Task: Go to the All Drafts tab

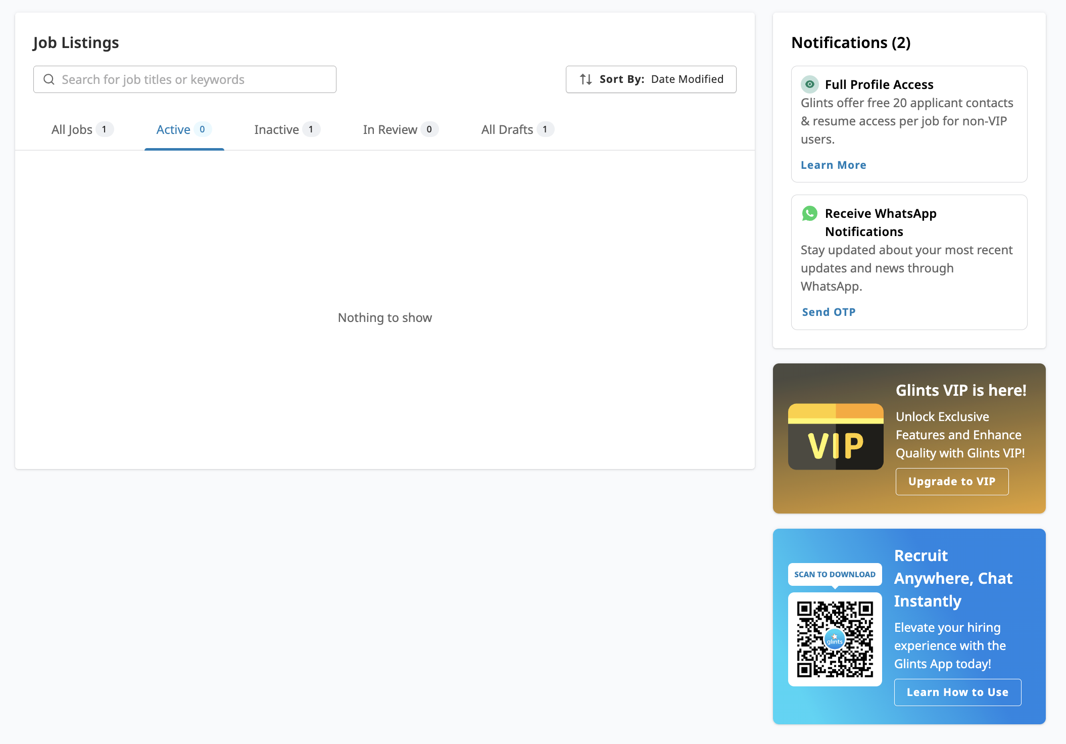Action: (517, 130)
